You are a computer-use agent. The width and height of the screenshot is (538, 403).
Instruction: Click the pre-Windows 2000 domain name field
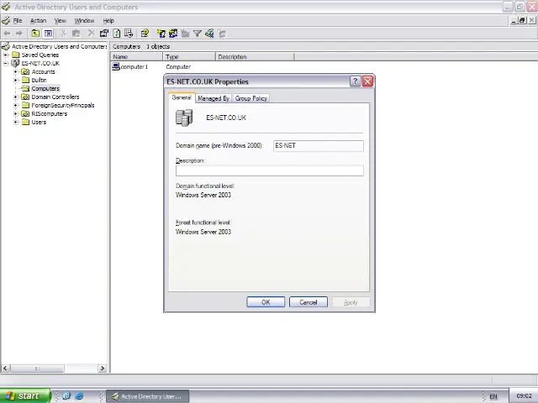click(x=319, y=145)
